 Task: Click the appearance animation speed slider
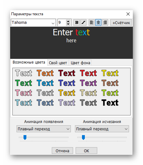44,137
